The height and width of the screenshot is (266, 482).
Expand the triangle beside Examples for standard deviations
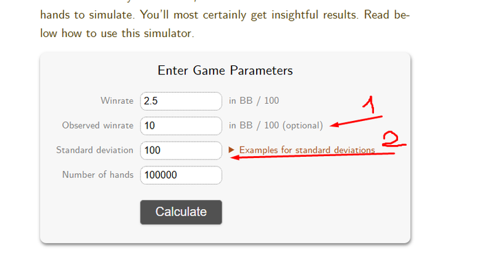[231, 150]
